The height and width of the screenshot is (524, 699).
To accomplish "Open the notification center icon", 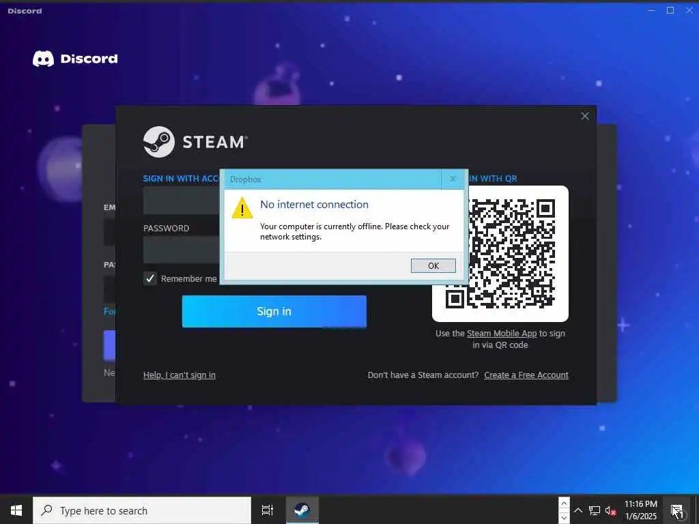I will coord(676,510).
